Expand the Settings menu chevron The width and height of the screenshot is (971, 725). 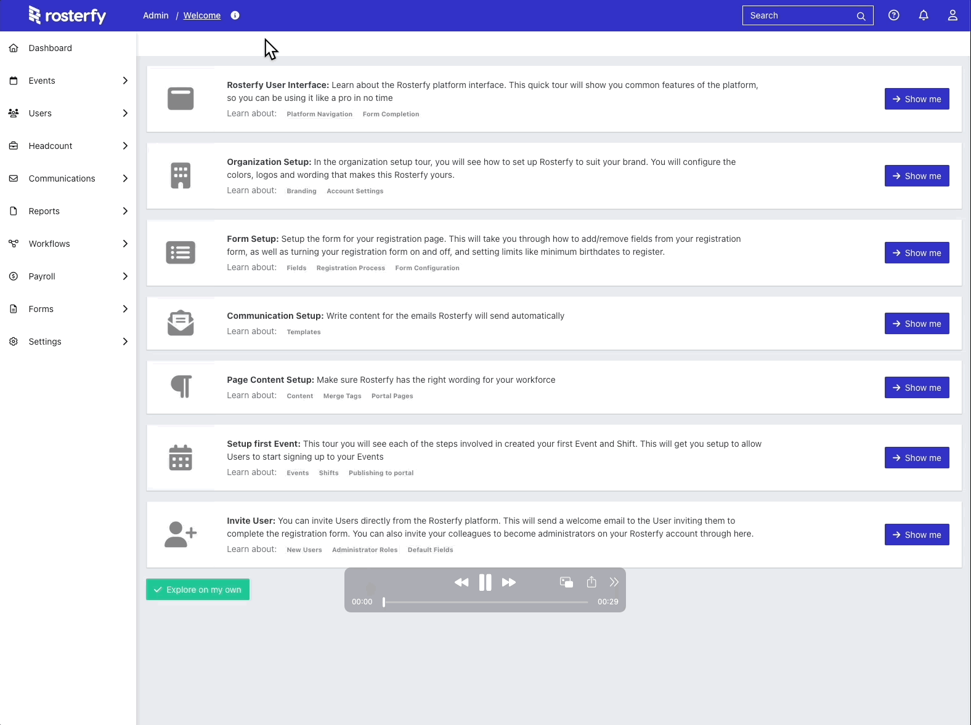(125, 342)
